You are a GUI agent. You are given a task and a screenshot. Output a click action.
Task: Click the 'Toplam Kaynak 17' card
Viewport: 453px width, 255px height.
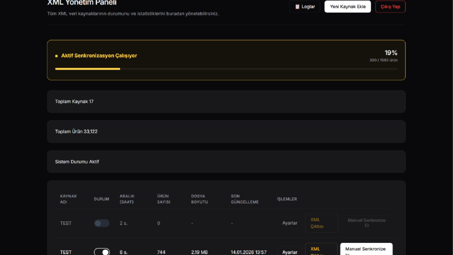[x=226, y=101]
